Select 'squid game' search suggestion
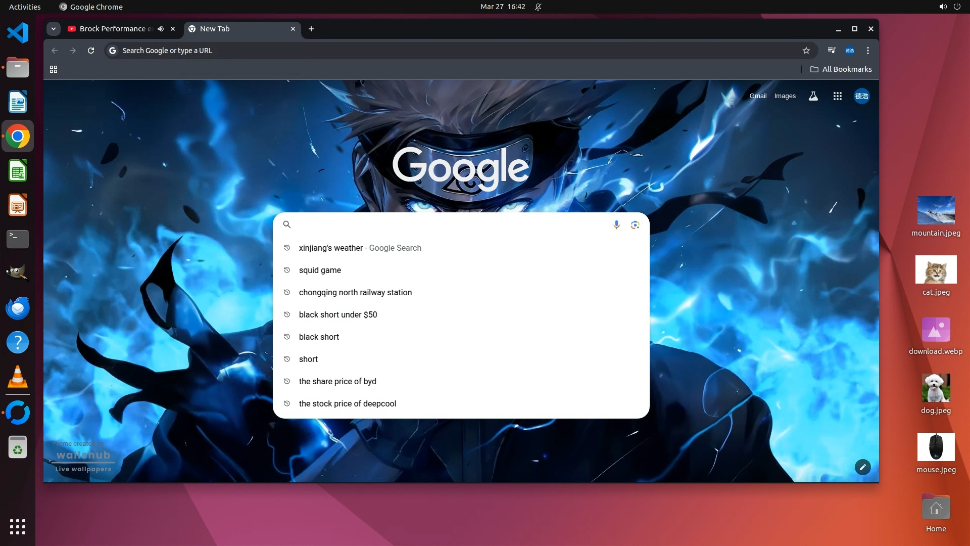Image resolution: width=970 pixels, height=546 pixels. pyautogui.click(x=320, y=270)
